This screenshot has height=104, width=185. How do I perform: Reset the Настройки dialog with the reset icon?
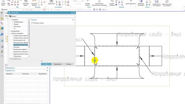click(72, 13)
